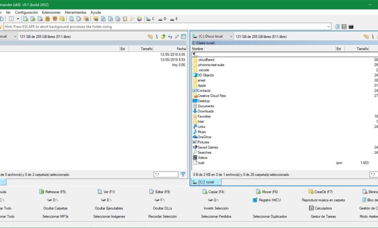Open the Extensiones menu
378x228 pixels.
(51, 12)
